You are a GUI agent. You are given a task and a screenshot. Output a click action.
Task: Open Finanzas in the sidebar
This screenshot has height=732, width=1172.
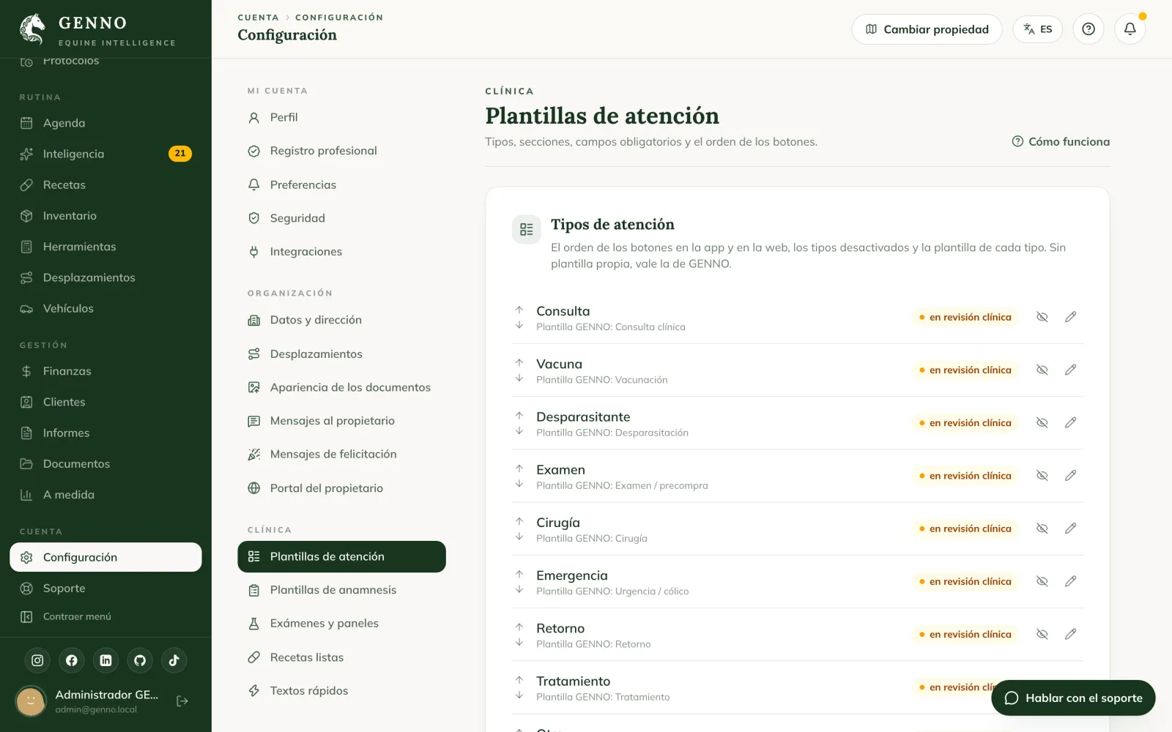pyautogui.click(x=105, y=371)
